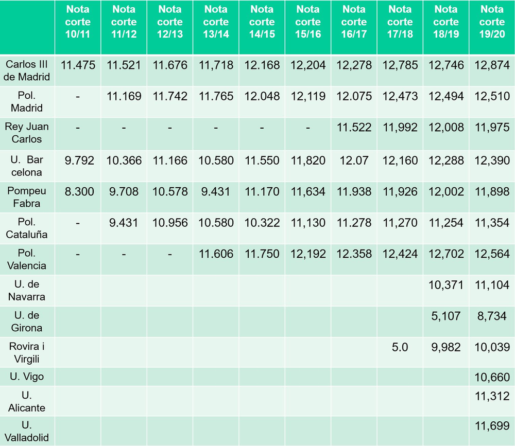515x446 pixels.
Task: Click the 'Carlos III de Madrid' row label
Action: click(x=27, y=70)
